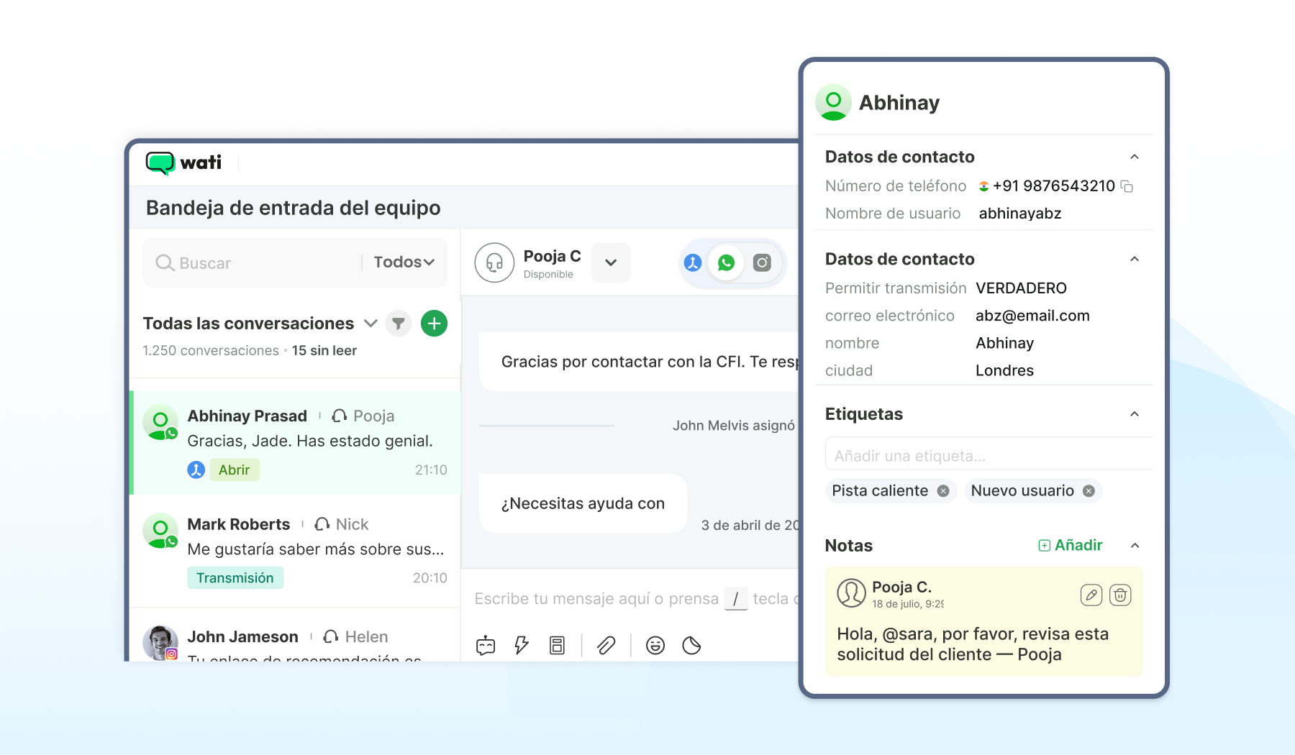Collapse the Etiquetas section

pos(1135,414)
